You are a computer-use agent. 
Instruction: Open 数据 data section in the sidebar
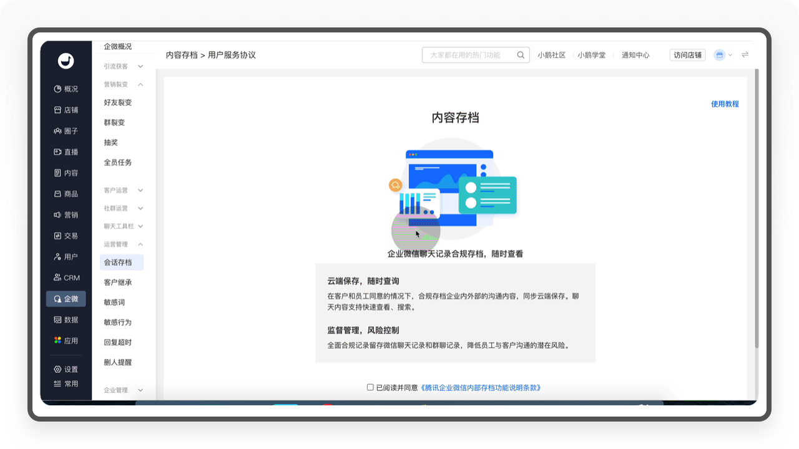pyautogui.click(x=66, y=320)
